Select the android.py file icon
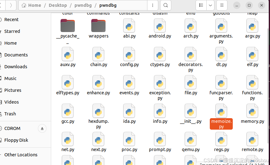Viewport: 270px width, 165px height. [160, 26]
